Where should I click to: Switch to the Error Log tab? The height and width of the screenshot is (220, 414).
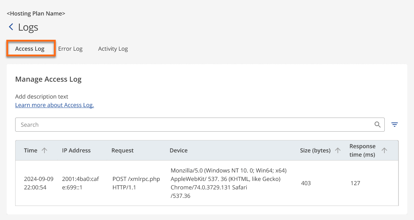(x=71, y=49)
